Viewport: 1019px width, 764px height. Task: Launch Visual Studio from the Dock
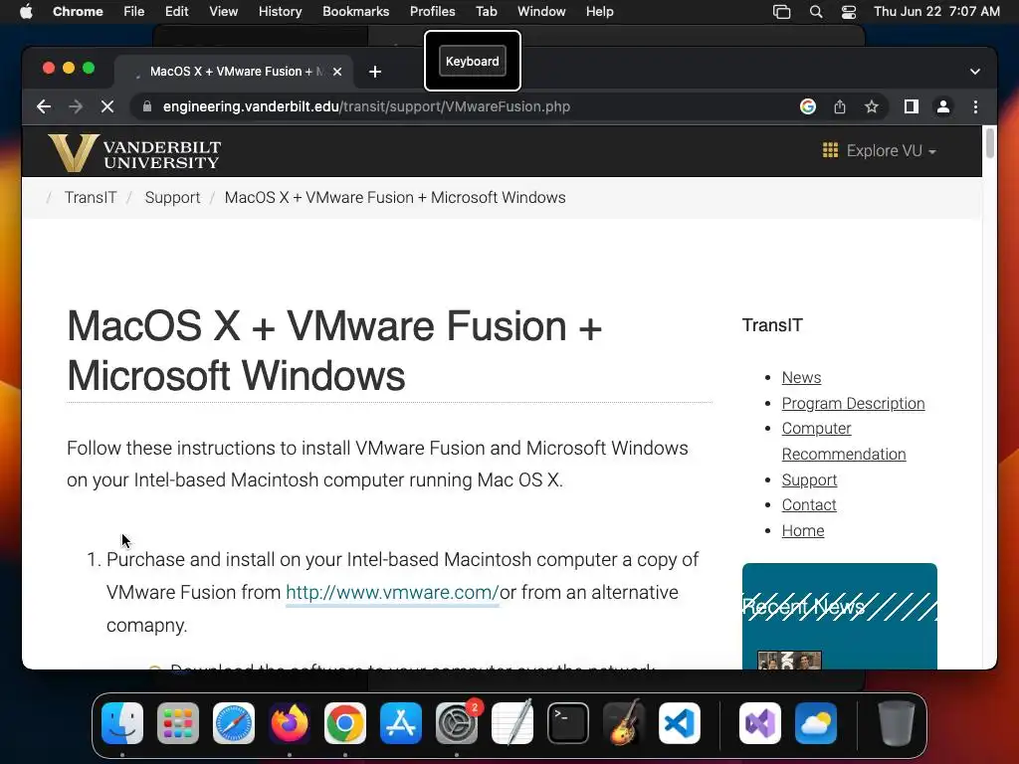[x=760, y=723]
